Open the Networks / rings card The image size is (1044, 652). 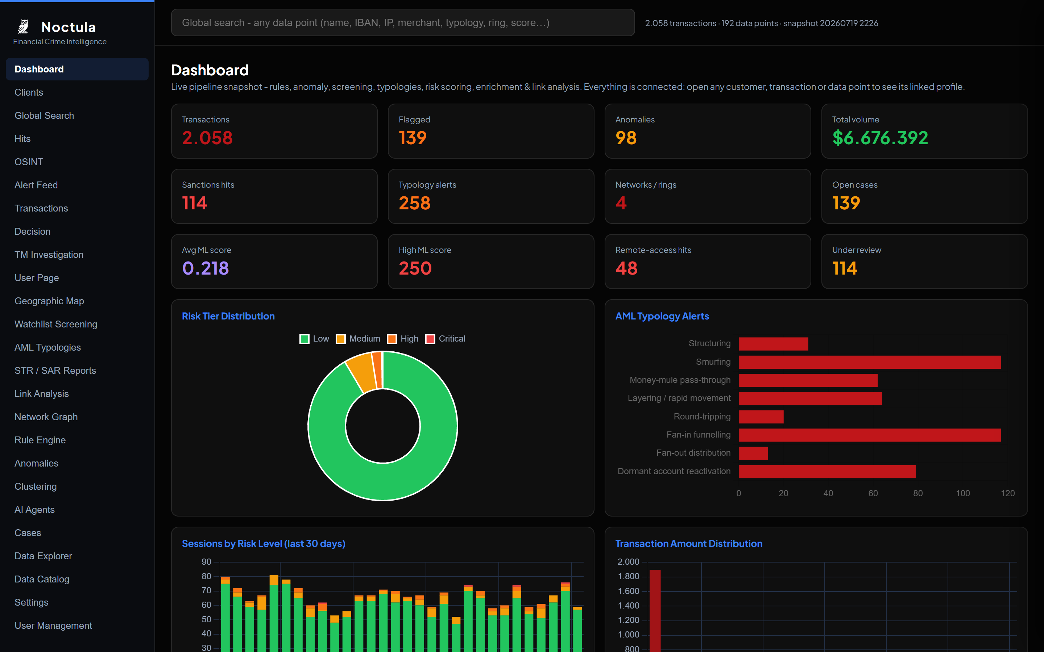(x=708, y=196)
